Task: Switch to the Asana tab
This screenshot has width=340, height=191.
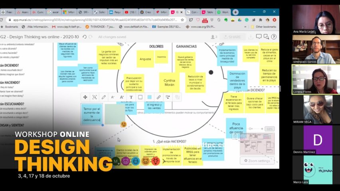Action: point(22,12)
